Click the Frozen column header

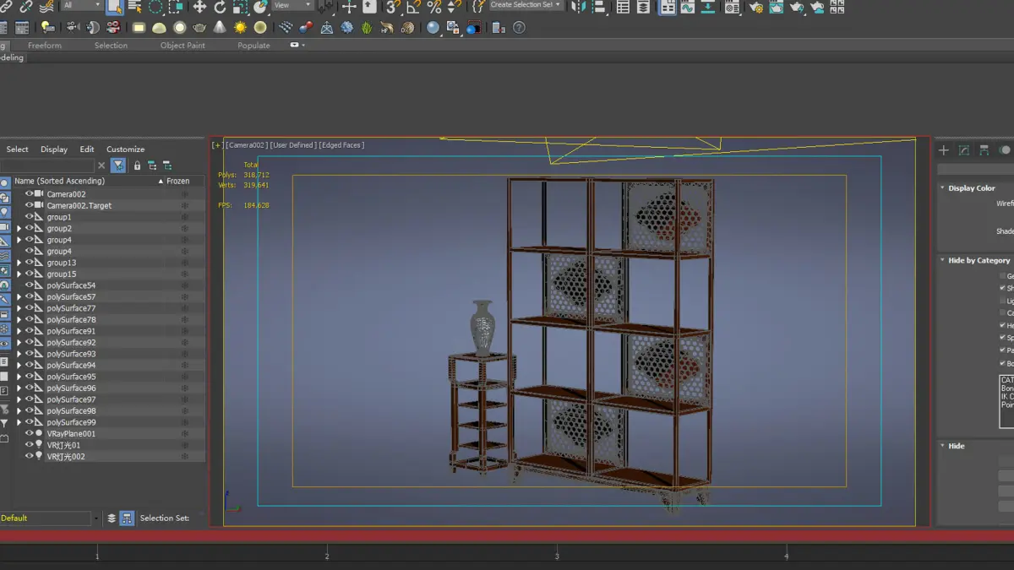point(177,182)
